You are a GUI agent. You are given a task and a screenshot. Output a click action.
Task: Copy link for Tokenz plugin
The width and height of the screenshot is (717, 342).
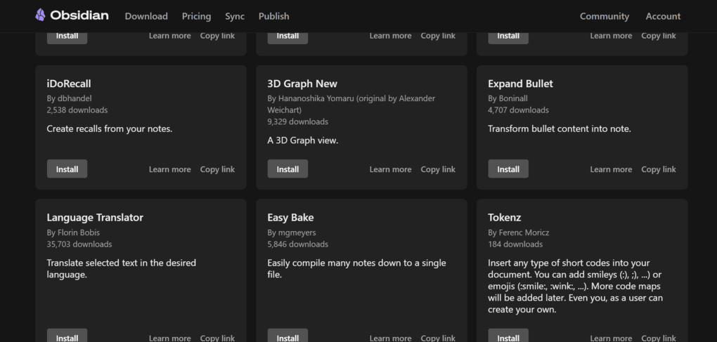pyautogui.click(x=659, y=338)
